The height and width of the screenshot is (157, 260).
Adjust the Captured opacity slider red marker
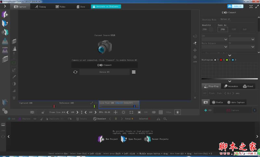54,106
